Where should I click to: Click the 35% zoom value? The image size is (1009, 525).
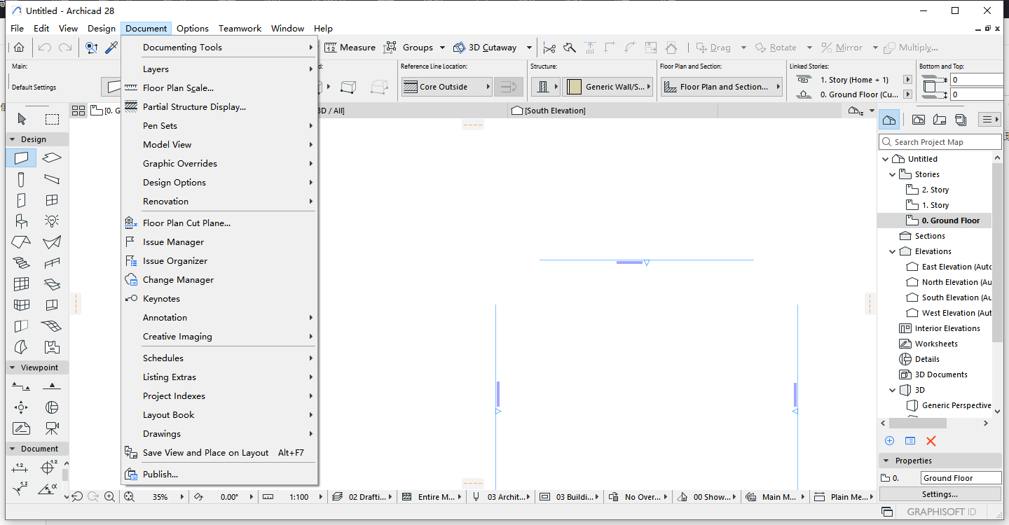pos(160,497)
